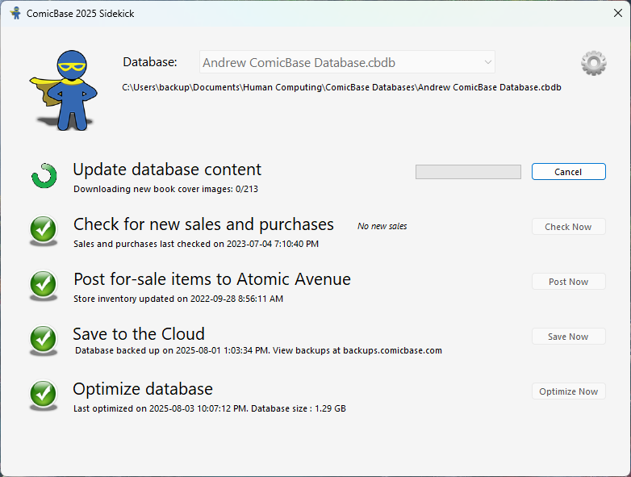Click the database file path text

pyautogui.click(x=341, y=87)
